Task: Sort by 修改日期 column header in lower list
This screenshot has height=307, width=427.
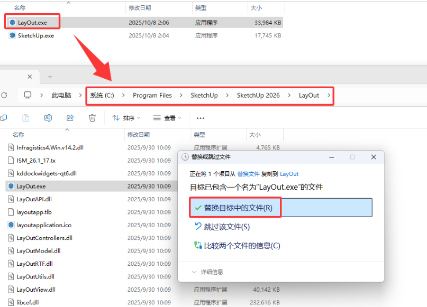Action: click(x=139, y=135)
